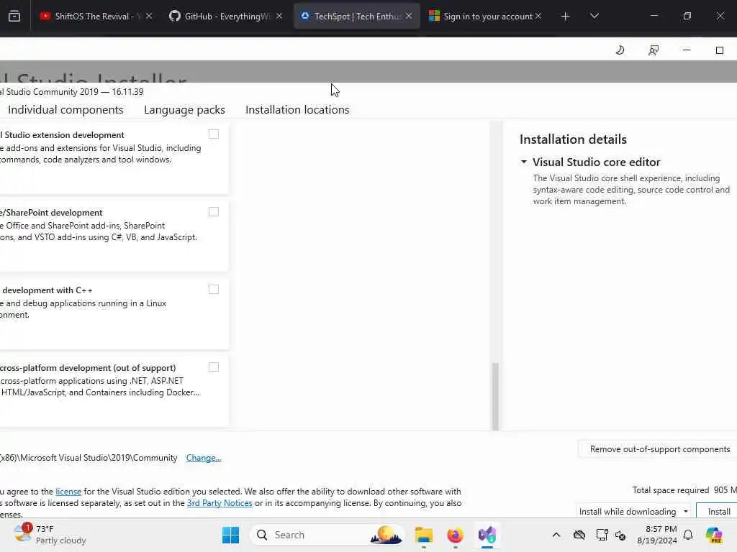Click the workloads list scrollbar

pos(495,396)
